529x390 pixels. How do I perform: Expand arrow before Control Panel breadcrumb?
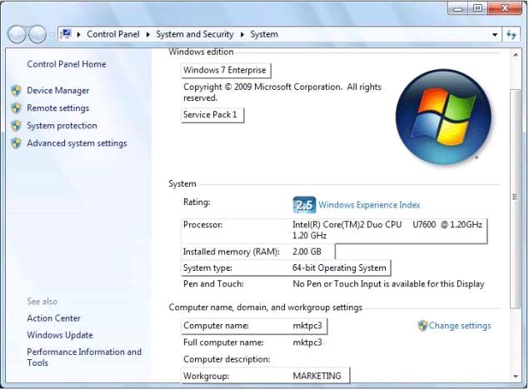coord(78,34)
